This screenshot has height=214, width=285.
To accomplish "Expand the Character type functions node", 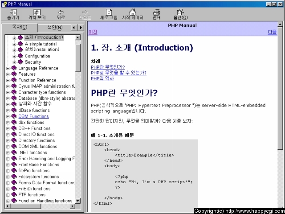I will coord(8,92).
